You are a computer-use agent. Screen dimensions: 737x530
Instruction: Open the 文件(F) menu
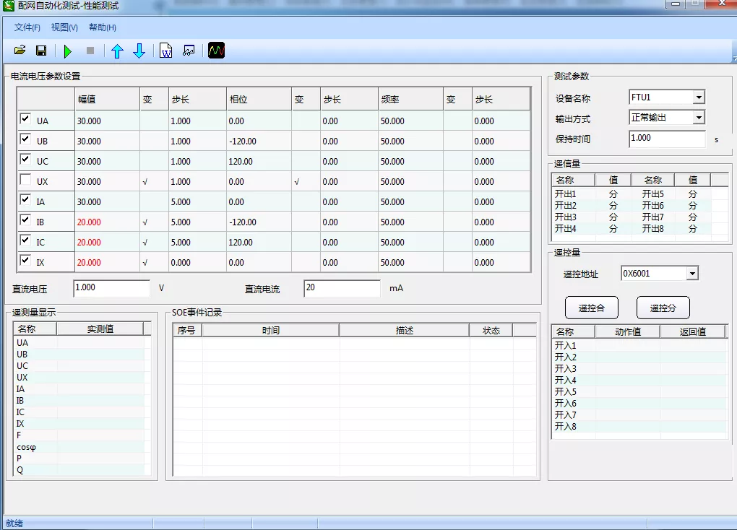27,27
